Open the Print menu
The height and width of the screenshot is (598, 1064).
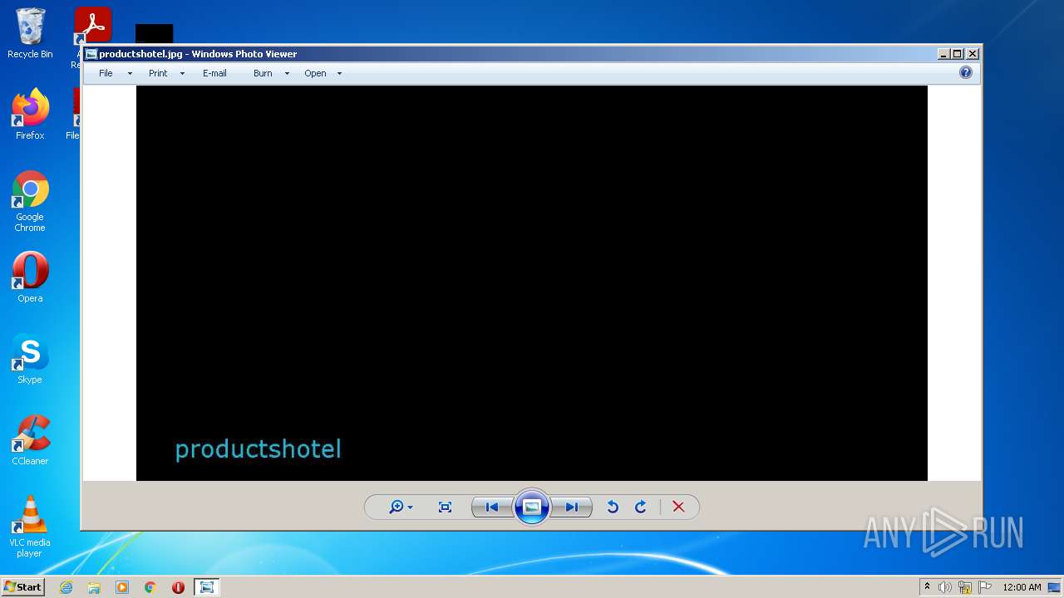(x=158, y=73)
